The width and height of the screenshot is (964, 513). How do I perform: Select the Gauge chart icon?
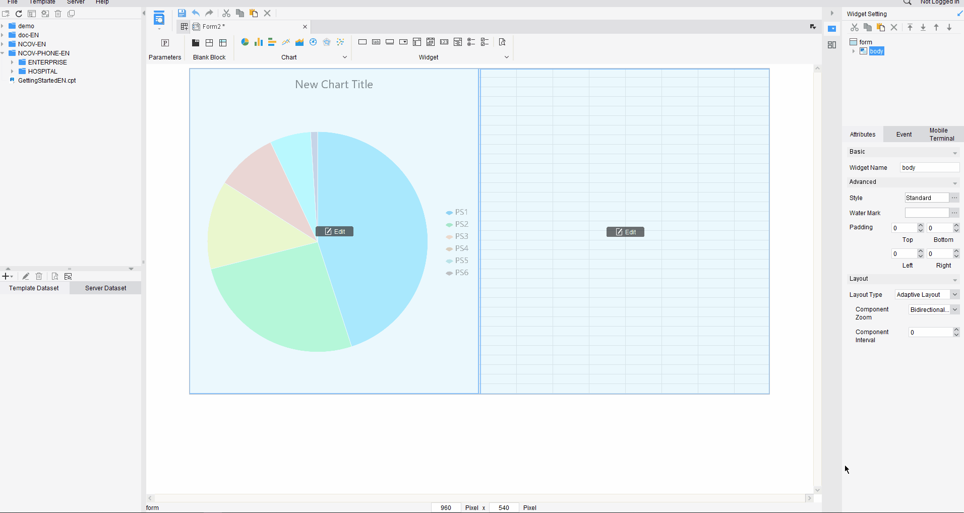(x=314, y=42)
